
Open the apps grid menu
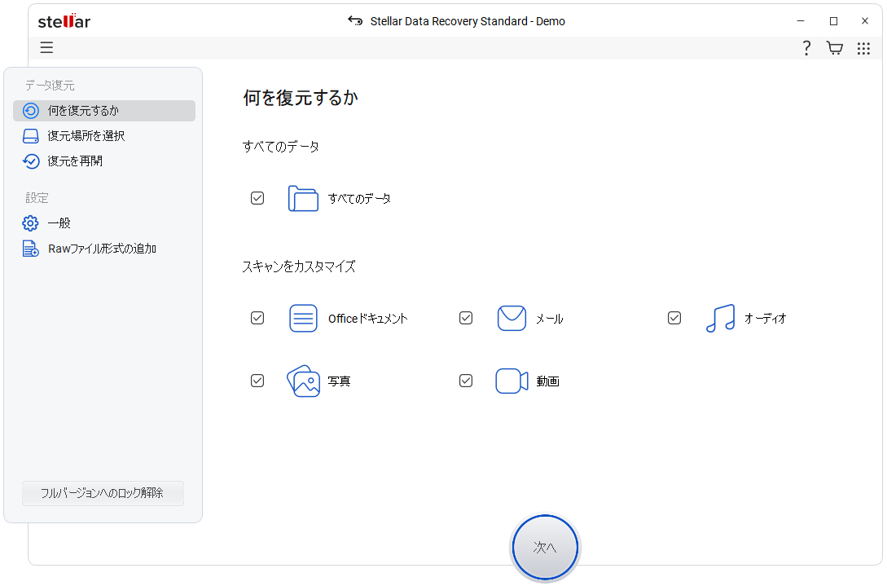[x=863, y=48]
